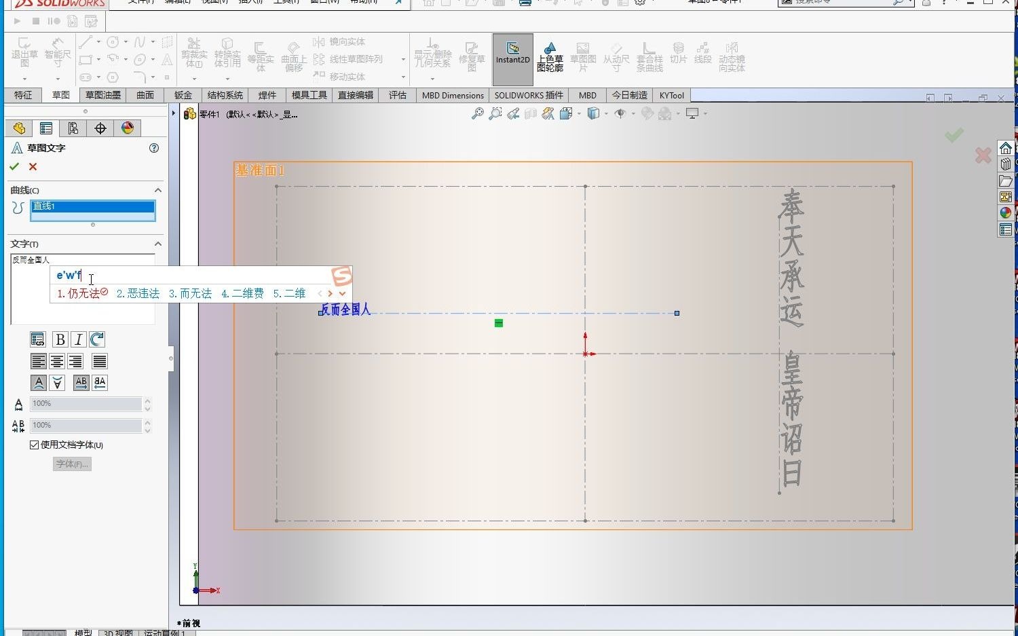This screenshot has width=1018, height=636.
Task: Go to next IME candidate page
Action: [331, 294]
